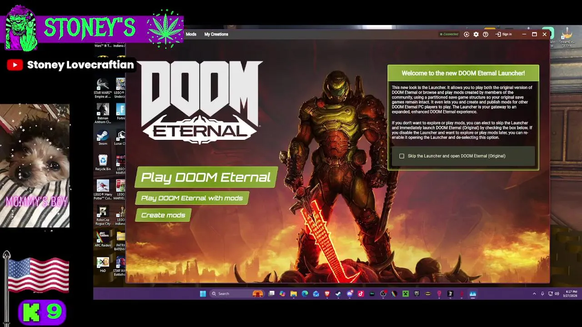Open Mail app from taskbar
This screenshot has width=582, height=327.
(x=316, y=294)
